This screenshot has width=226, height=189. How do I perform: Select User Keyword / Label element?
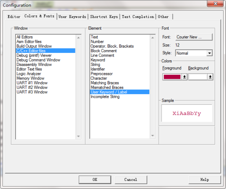point(120,92)
